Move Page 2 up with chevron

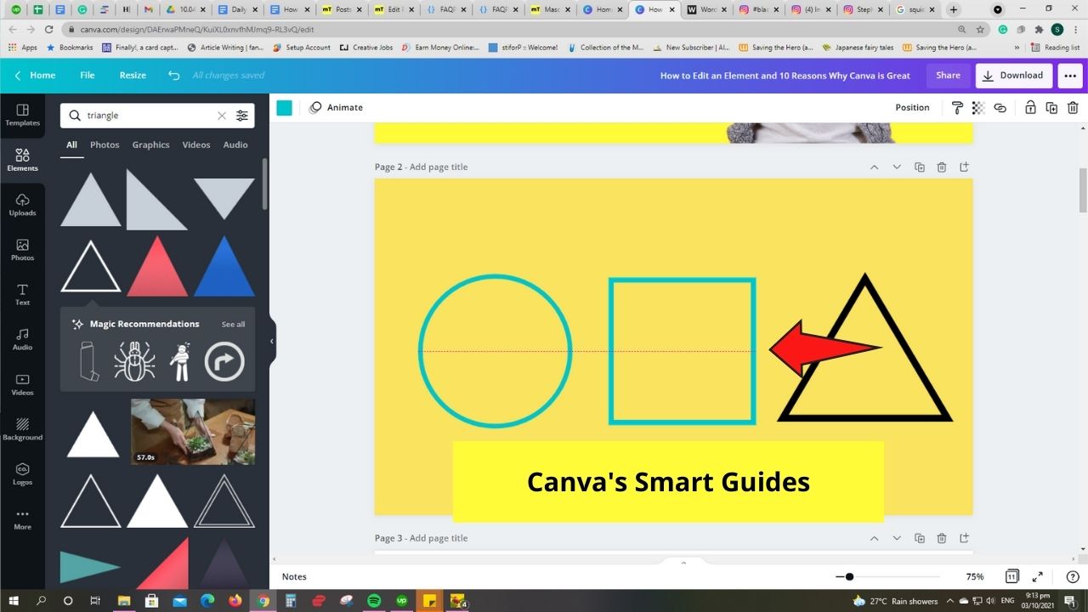point(874,167)
